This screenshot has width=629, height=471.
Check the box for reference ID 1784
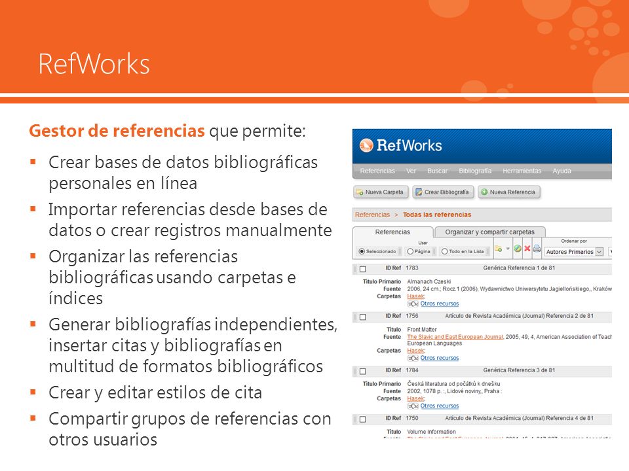[363, 372]
